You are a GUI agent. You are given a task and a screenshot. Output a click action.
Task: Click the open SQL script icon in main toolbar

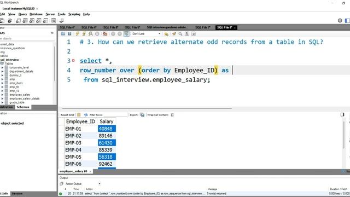(2, 21)
